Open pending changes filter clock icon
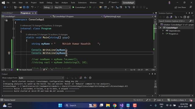The image size is (195, 109). coord(176,17)
